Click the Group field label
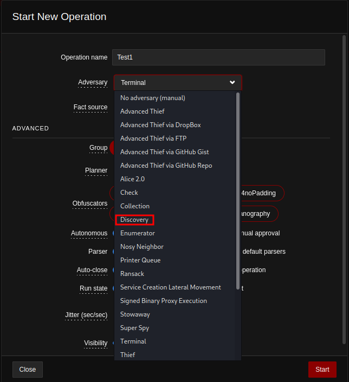Screen dimensions: 349x382 98,148
